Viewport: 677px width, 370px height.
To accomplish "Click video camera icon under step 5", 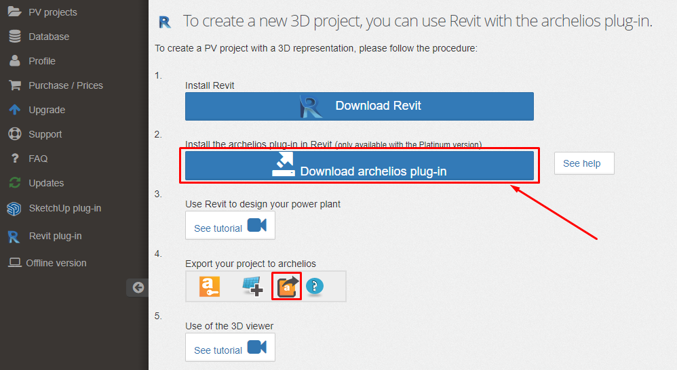I will (257, 347).
